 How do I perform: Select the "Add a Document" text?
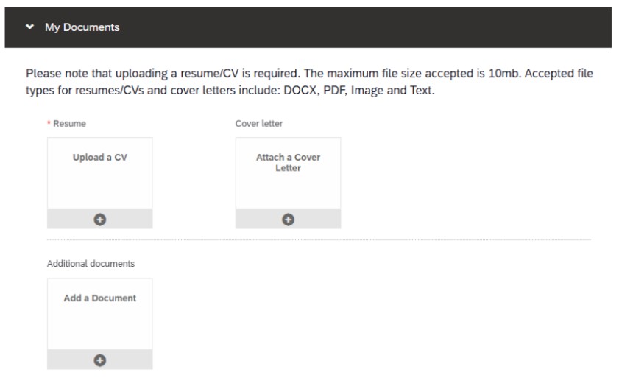(100, 298)
